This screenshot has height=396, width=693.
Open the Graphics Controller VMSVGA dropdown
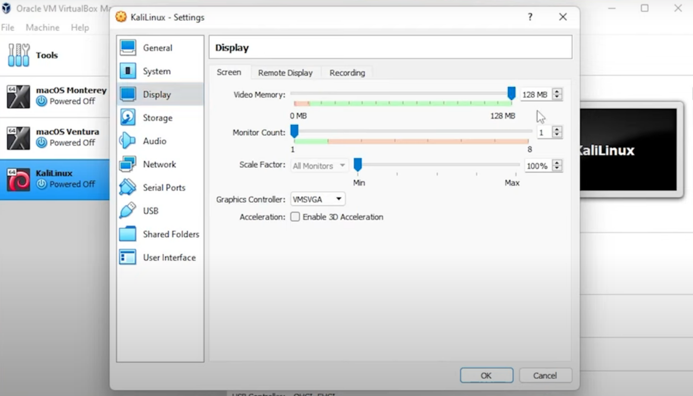coord(318,199)
